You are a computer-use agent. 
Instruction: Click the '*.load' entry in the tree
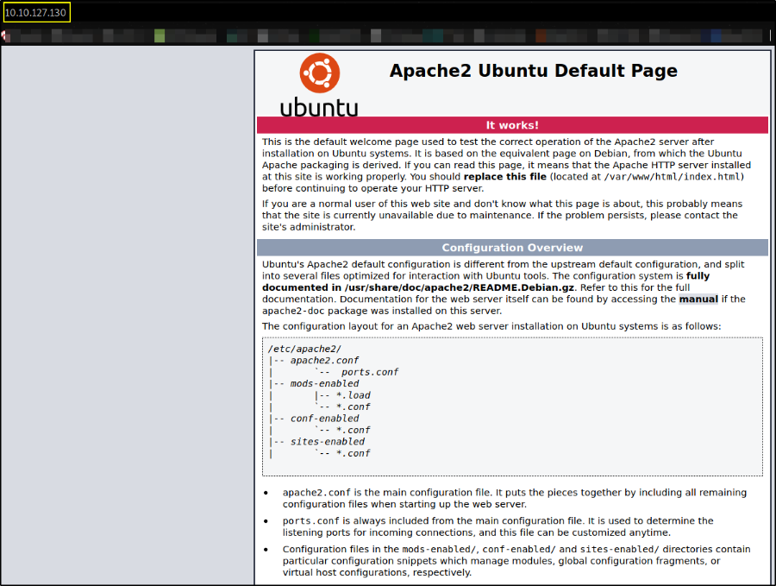[354, 395]
